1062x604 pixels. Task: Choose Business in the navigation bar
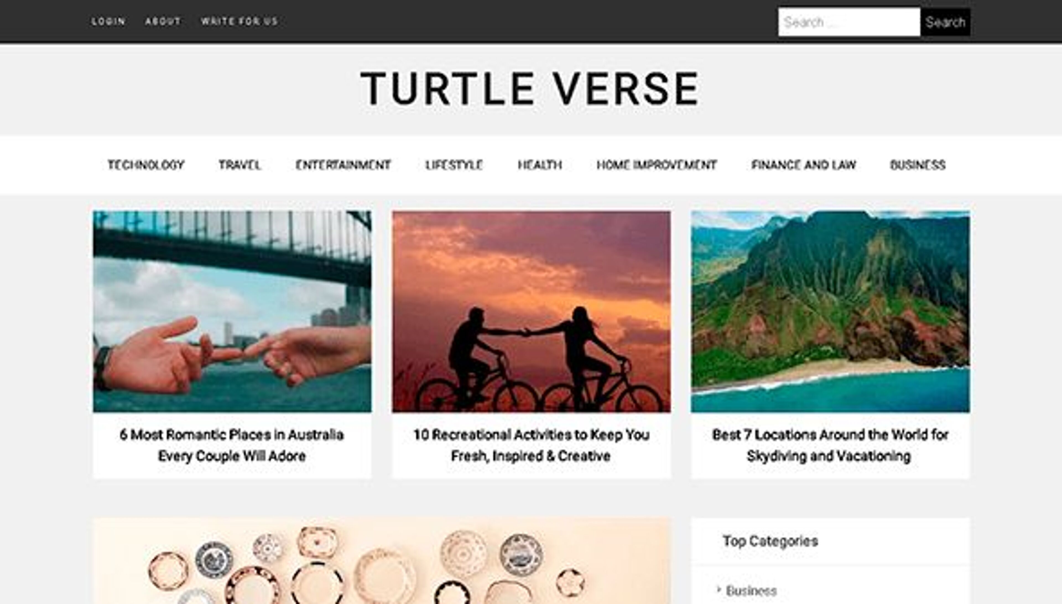pyautogui.click(x=918, y=165)
